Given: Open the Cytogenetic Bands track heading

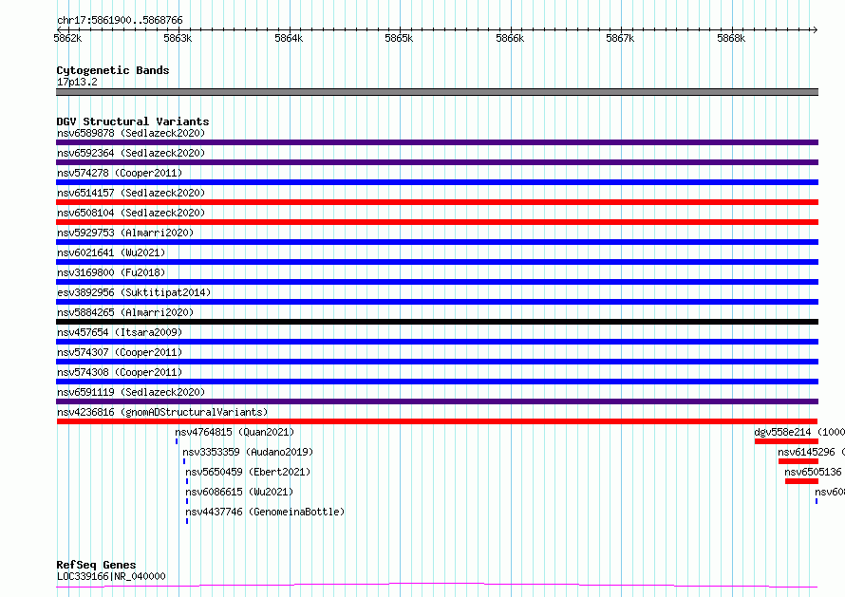Looking at the screenshot, I should click(113, 70).
